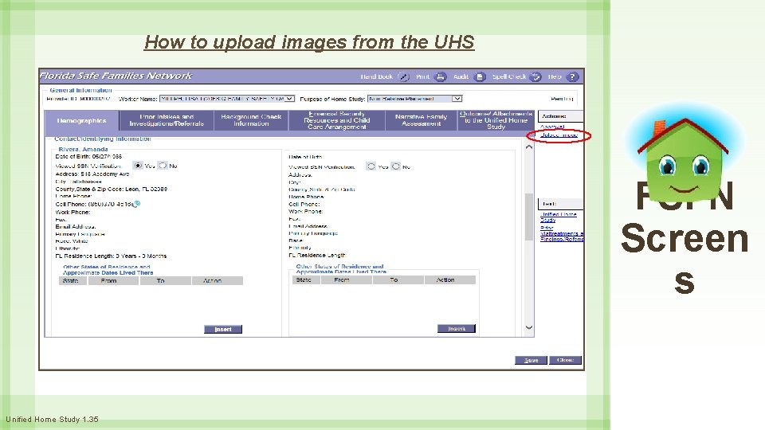Click the Upload Image action link

point(559,135)
